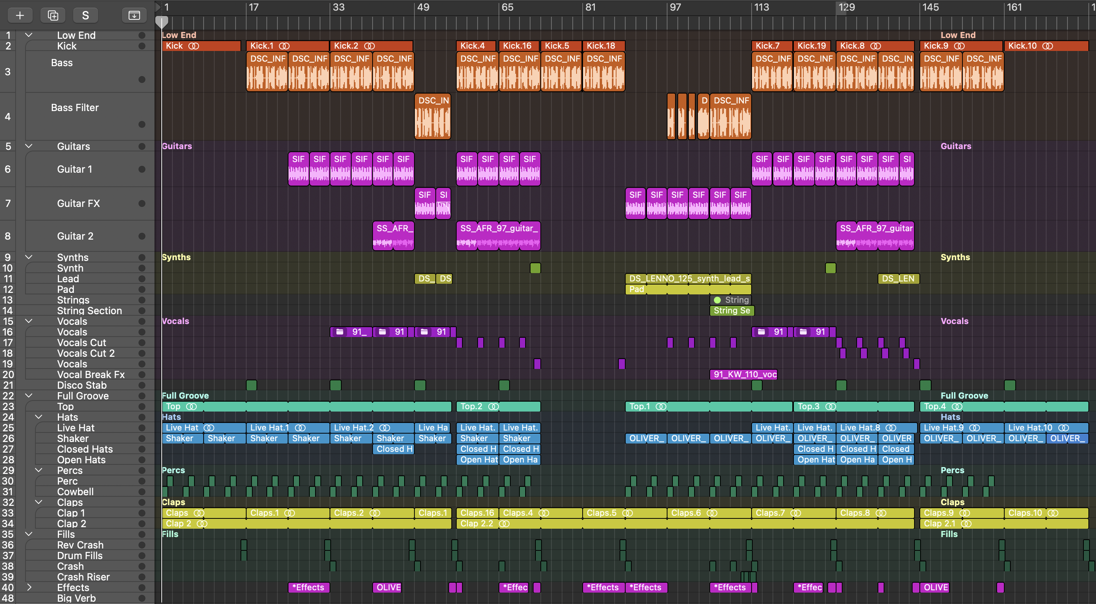
Task: Toggle the Guitar FX track power dot
Action: [142, 204]
